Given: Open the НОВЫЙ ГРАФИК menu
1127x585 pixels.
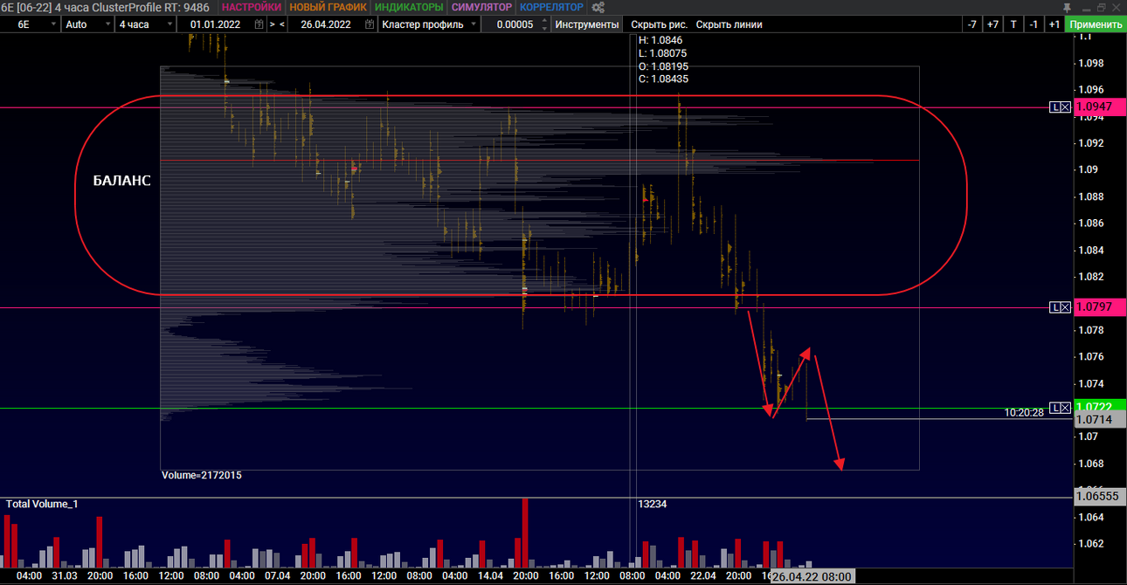Looking at the screenshot, I should [329, 7].
